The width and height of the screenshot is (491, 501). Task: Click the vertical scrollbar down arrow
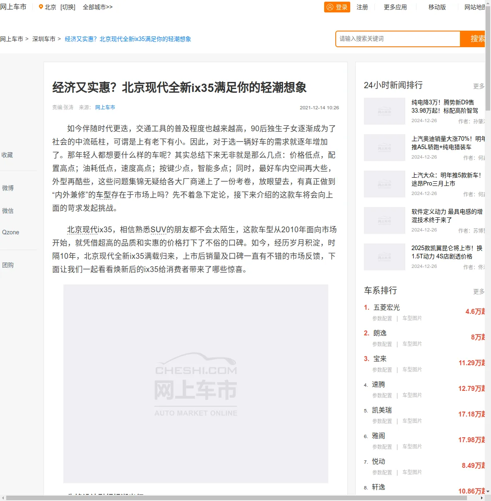(x=488, y=491)
